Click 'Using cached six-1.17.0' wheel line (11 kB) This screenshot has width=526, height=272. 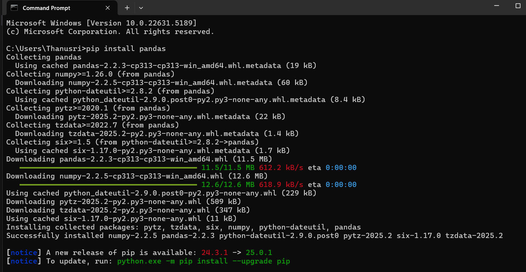122,219
